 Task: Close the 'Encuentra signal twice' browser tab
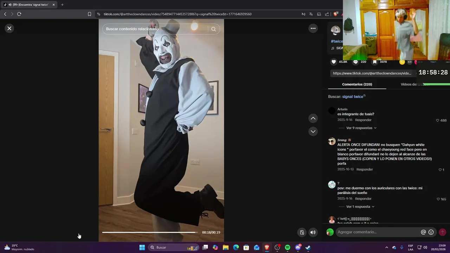point(53,5)
